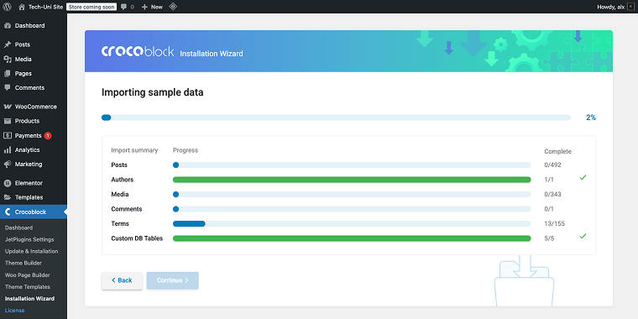Open the Crocoblock Dashboard submenu

pos(18,227)
